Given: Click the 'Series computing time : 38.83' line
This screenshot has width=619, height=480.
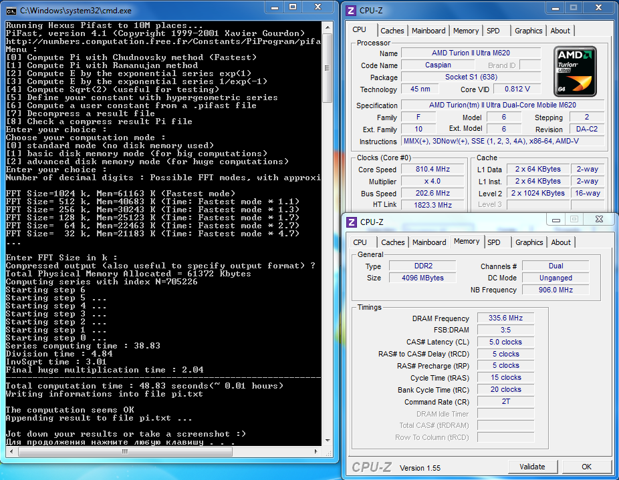Looking at the screenshot, I should click(83, 346).
